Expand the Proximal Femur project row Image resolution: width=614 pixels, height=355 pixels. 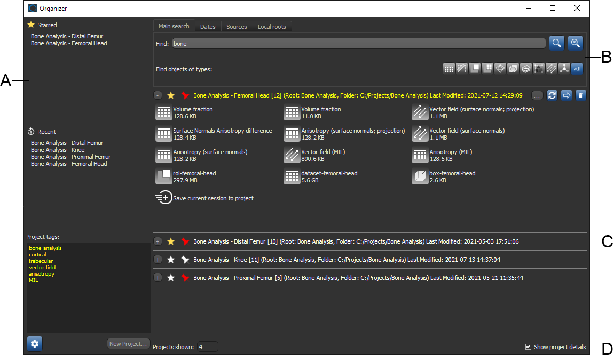(158, 278)
